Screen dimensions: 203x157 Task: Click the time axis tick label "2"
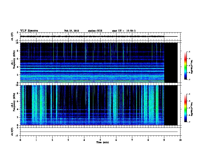52,140
